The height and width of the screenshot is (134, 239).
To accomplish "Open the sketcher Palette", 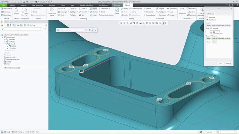I will pos(117,11).
